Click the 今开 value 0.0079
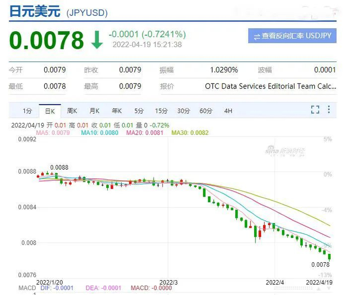The width and height of the screenshot is (348, 295). tap(55, 70)
